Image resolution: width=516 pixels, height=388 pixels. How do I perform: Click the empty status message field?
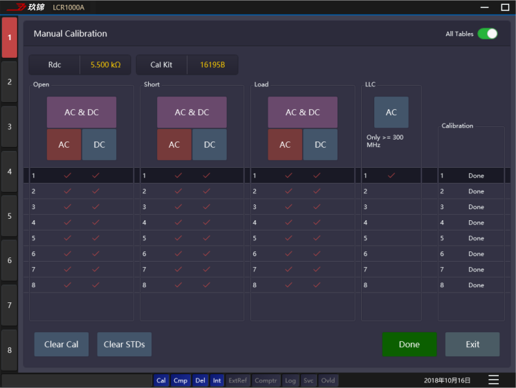coord(77,380)
